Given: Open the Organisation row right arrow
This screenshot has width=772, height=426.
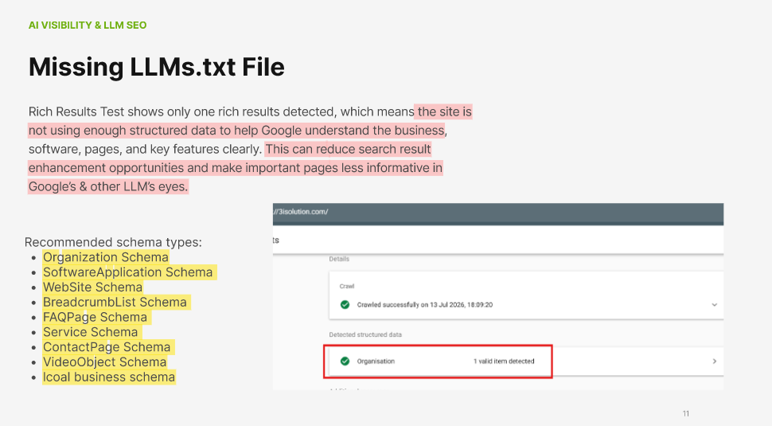Looking at the screenshot, I should tap(715, 362).
